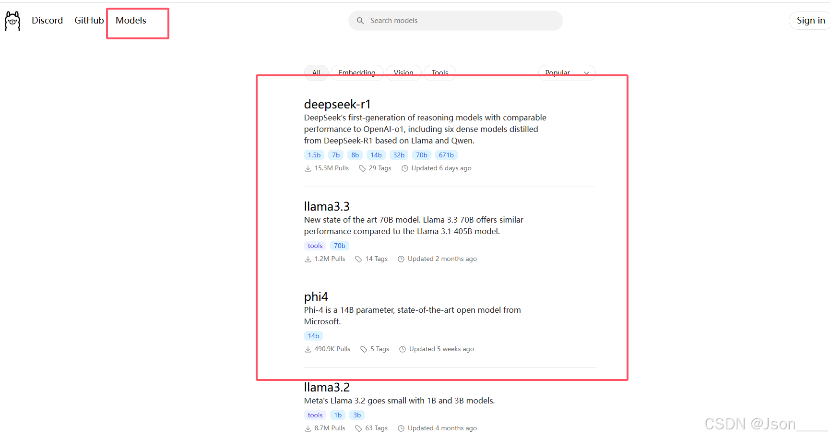
Task: Select the 70b tag of deepseek-r1
Action: (422, 155)
